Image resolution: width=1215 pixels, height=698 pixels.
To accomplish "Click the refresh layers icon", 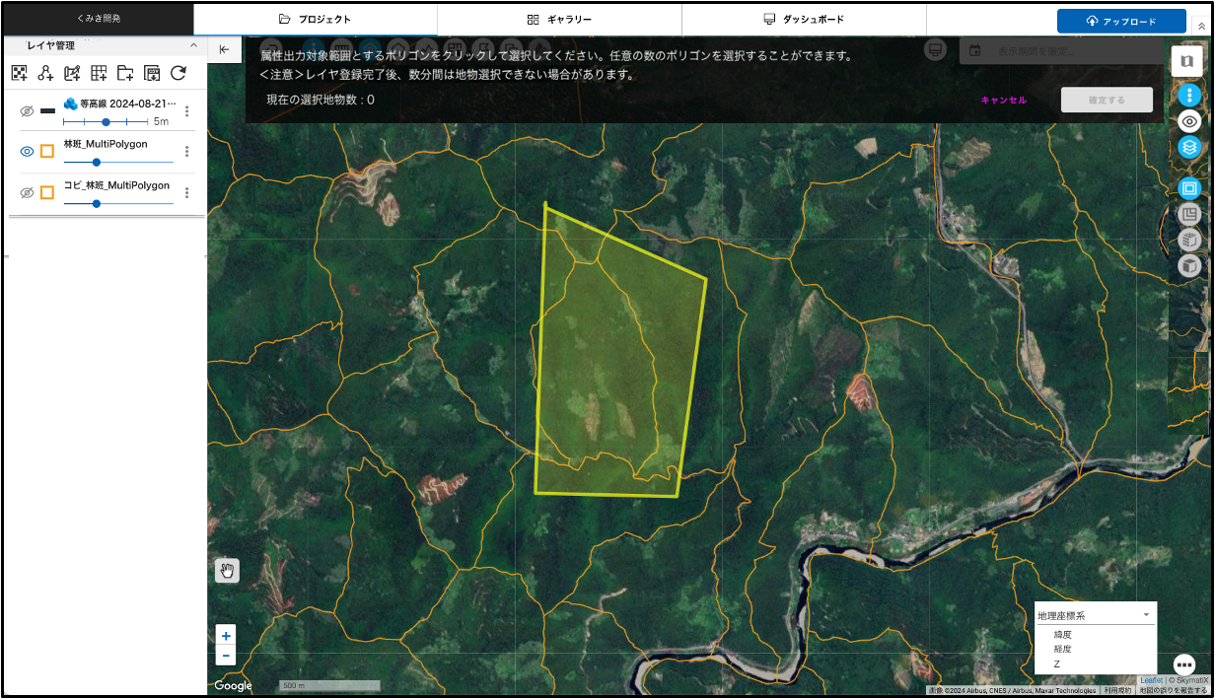I will point(179,73).
